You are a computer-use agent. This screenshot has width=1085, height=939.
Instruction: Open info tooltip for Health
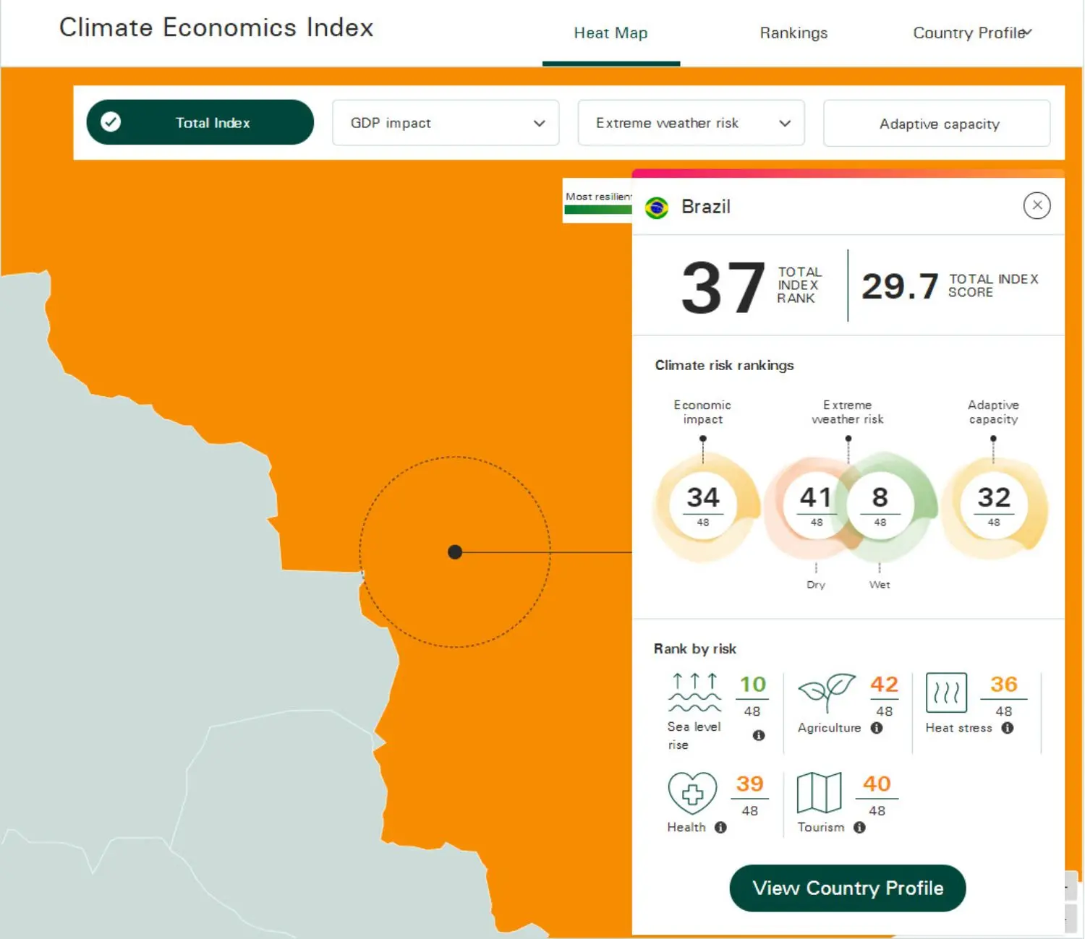(720, 828)
